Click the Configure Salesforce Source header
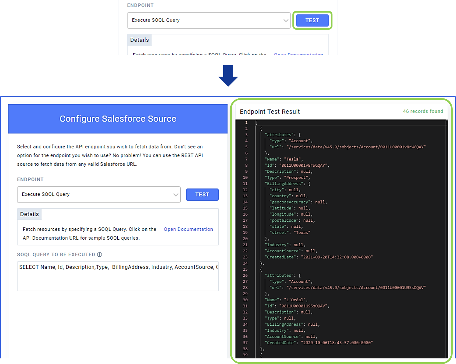This screenshot has height=364, width=456. (x=118, y=119)
